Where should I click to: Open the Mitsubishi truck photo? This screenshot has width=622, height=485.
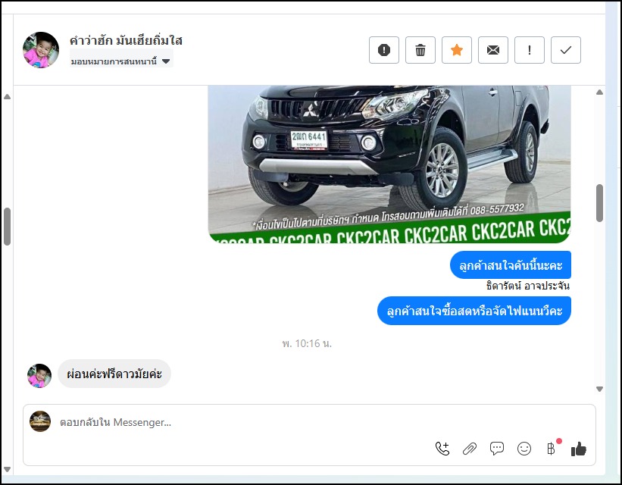[x=389, y=164]
